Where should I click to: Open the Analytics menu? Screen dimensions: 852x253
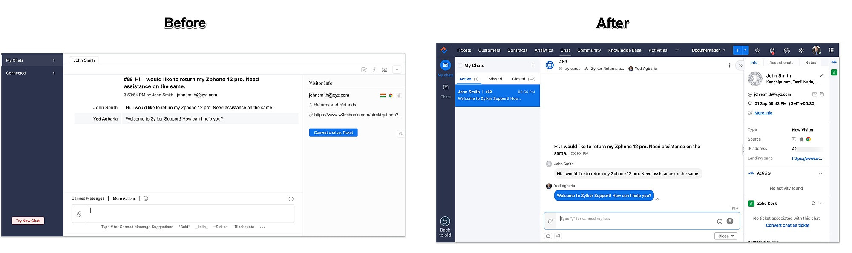point(544,50)
